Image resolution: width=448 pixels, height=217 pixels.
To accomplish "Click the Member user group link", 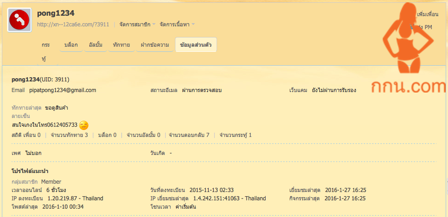I will [x=51, y=181].
